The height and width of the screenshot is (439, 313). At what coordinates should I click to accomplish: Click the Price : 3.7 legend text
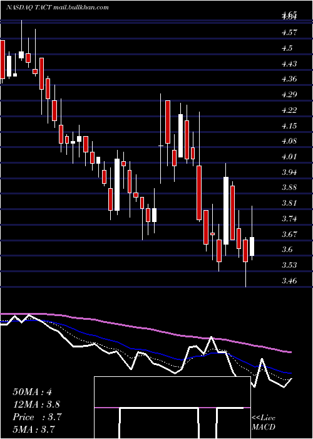pyautogui.click(x=37, y=417)
